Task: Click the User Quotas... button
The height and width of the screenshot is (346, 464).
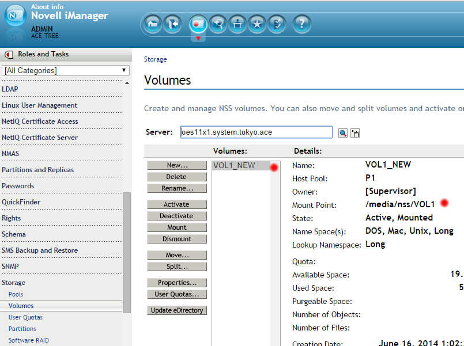Action: [177, 294]
